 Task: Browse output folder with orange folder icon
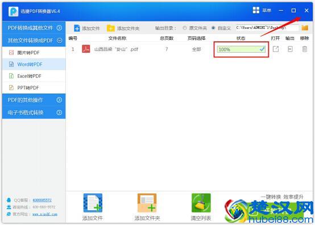point(305,28)
